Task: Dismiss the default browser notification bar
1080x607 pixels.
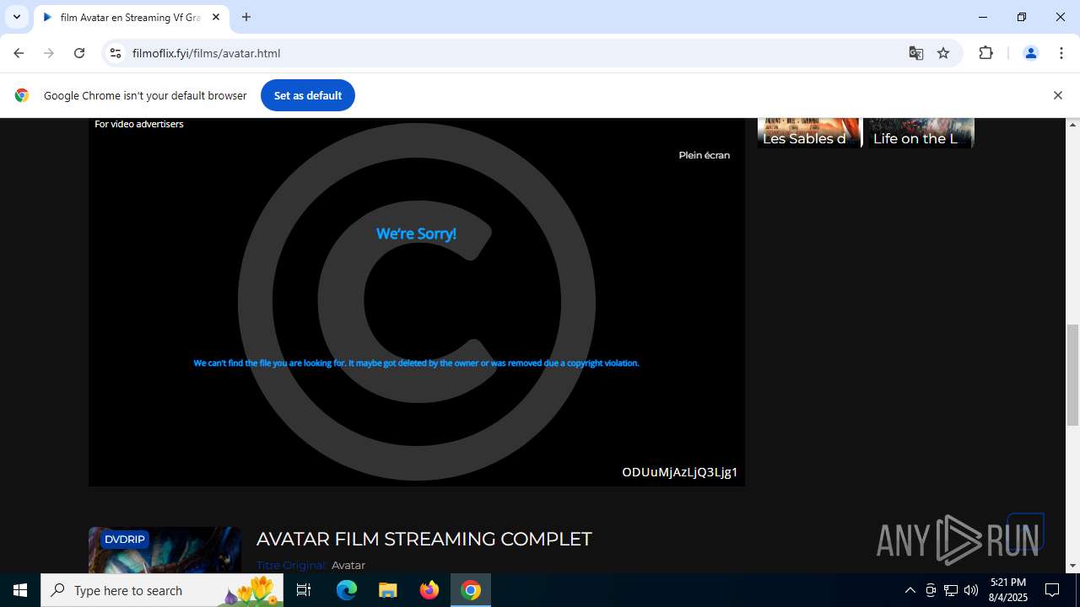Action: pyautogui.click(x=1057, y=95)
